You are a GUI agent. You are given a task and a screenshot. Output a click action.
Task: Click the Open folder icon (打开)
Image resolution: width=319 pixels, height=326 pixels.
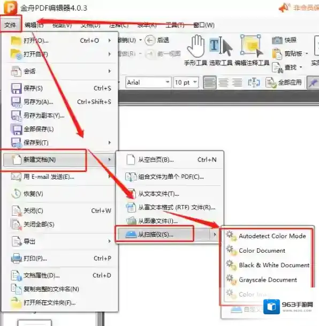click(x=16, y=41)
